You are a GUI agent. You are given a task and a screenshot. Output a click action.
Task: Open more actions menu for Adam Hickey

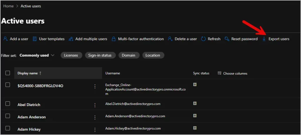coord(95,130)
